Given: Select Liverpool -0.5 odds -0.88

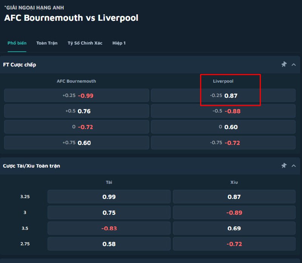Looking at the screenshot, I should (223, 111).
